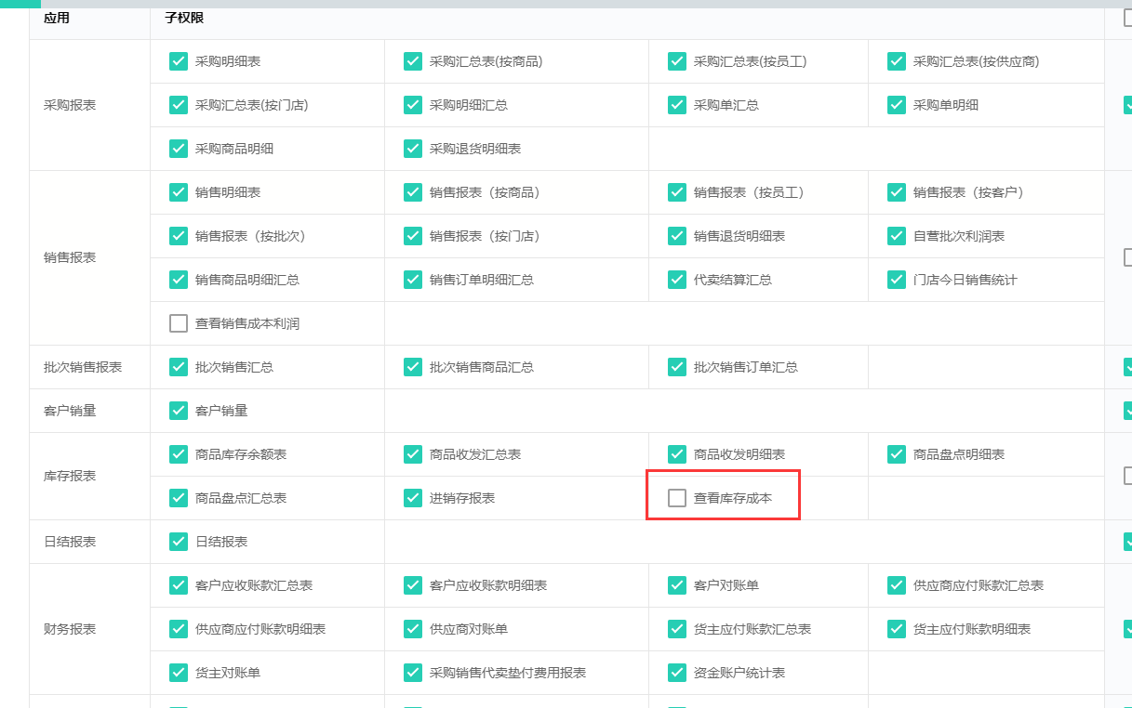Toggle the 采购汇总表(按门店) checkbox

pyautogui.click(x=179, y=105)
